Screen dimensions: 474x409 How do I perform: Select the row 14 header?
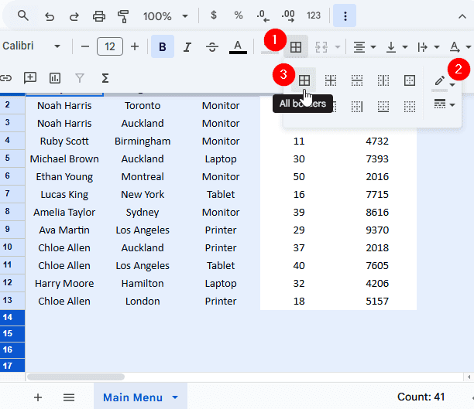point(12,318)
